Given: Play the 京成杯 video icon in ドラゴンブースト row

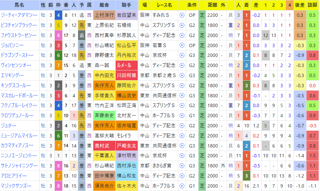Looking at the screenshot, I should coord(182,55).
